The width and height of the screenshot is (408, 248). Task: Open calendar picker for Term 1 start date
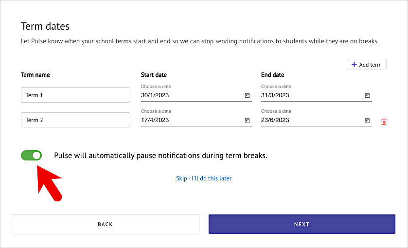(247, 95)
